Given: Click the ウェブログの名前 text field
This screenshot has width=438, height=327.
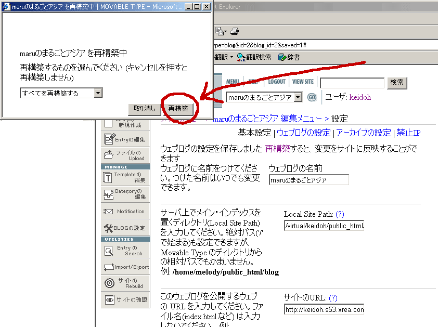Looking at the screenshot, I should pyautogui.click(x=309, y=180).
